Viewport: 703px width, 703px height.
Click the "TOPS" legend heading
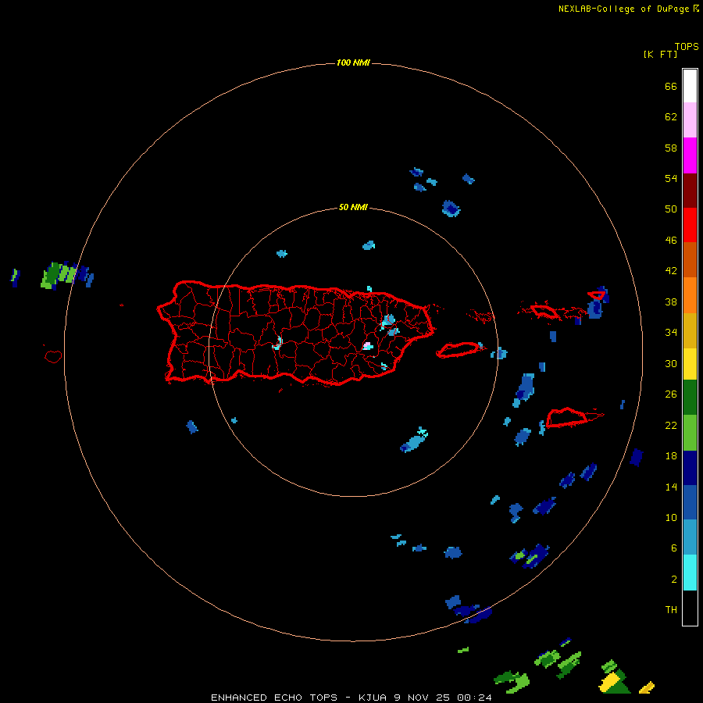point(687,46)
